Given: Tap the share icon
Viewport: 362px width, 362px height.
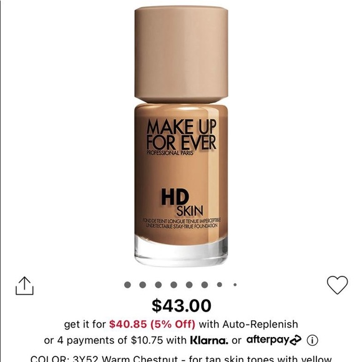Looking at the screenshot, I should click(x=24, y=286).
